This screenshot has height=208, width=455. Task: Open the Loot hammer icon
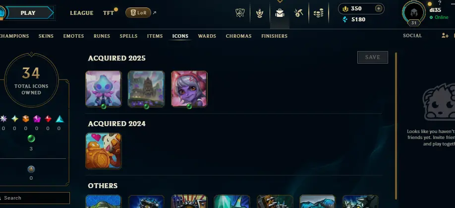298,13
